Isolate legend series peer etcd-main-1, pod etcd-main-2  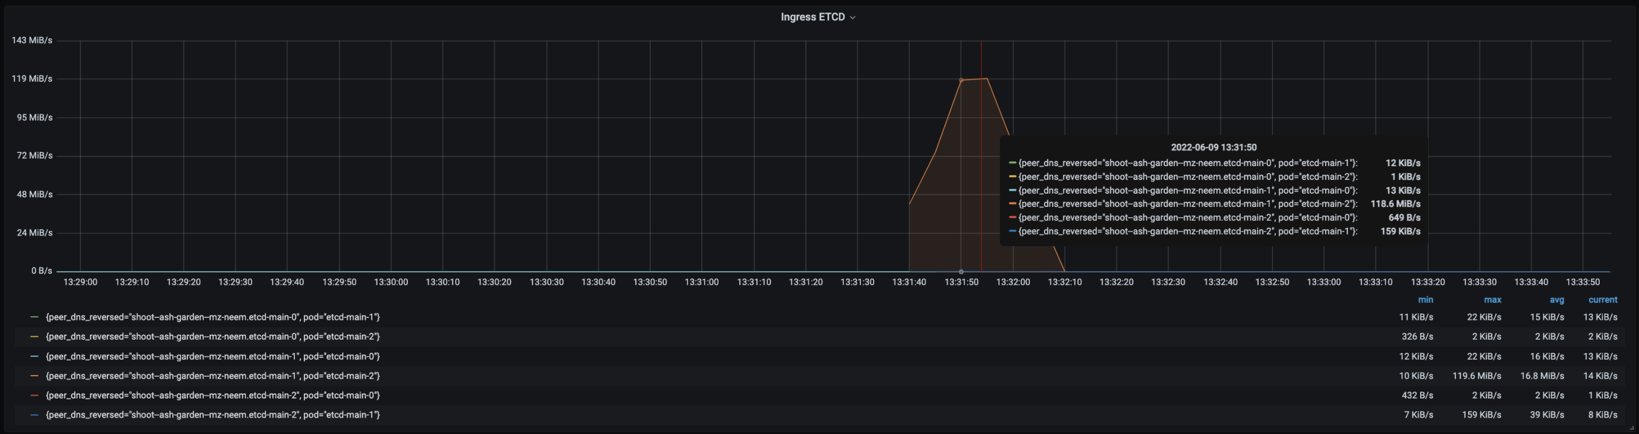(x=212, y=376)
